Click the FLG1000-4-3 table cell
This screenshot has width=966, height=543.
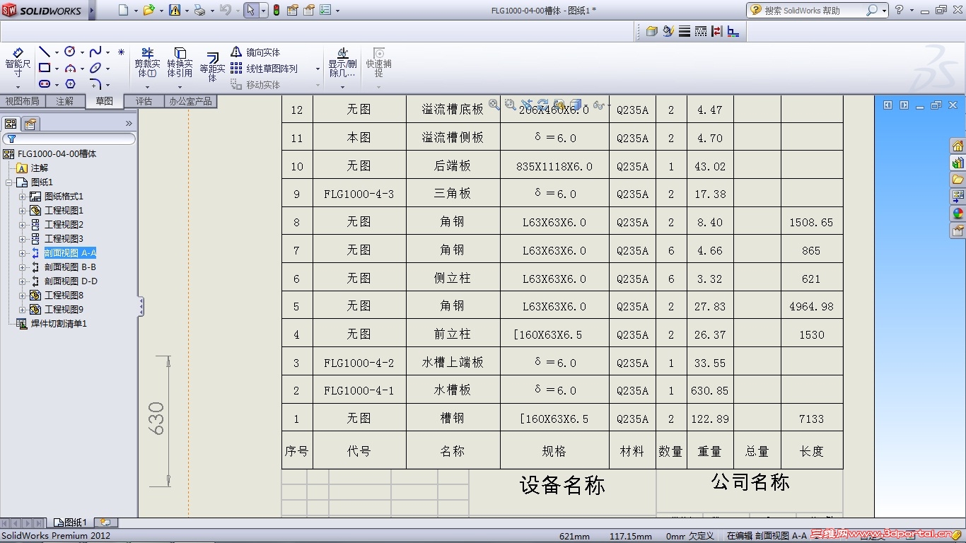point(359,194)
